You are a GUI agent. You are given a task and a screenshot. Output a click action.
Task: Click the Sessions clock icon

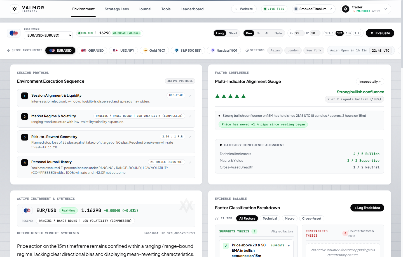[x=247, y=50]
